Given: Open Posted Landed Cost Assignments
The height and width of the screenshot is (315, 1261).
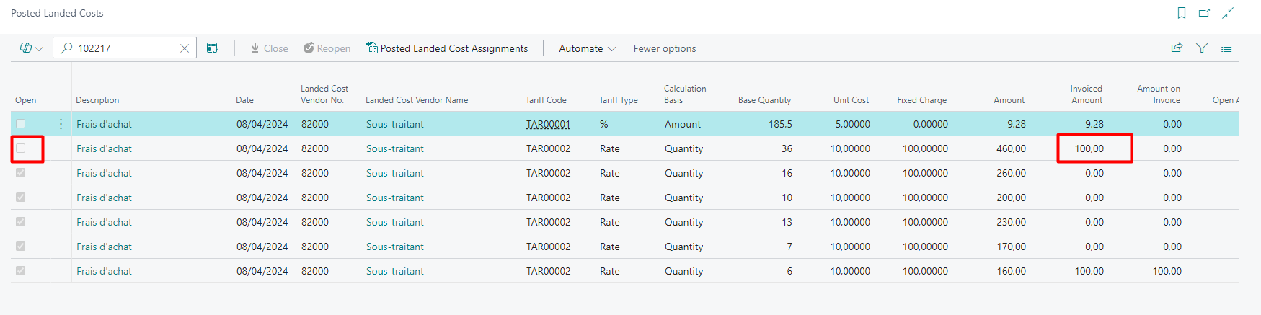Looking at the screenshot, I should (447, 48).
